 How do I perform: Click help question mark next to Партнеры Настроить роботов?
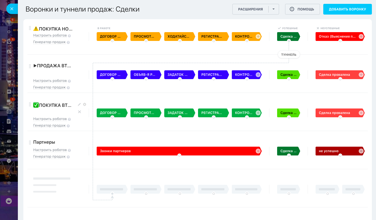pos(69,150)
